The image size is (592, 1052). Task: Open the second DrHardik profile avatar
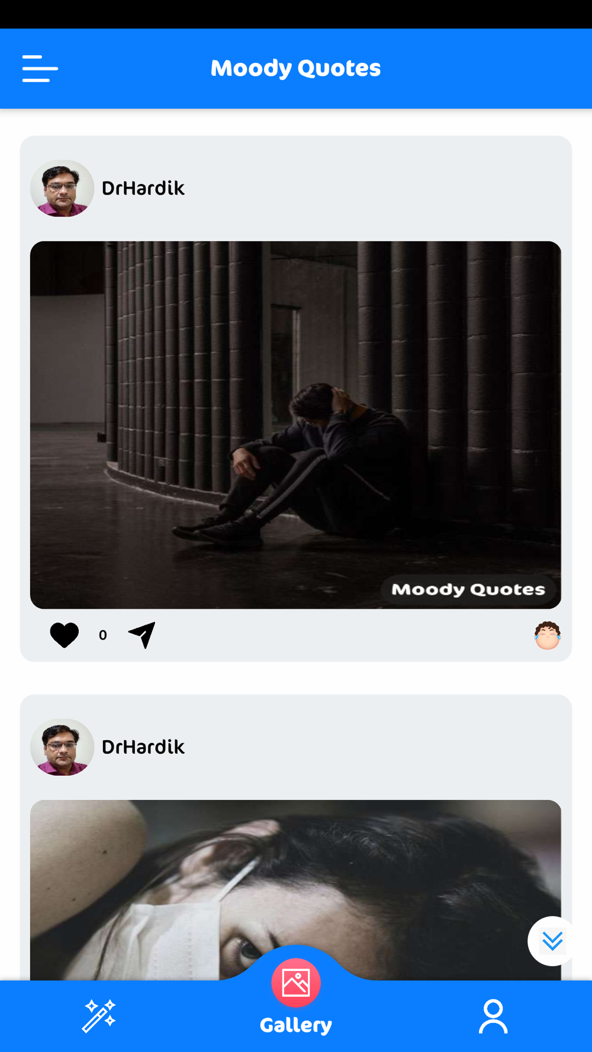pos(62,747)
